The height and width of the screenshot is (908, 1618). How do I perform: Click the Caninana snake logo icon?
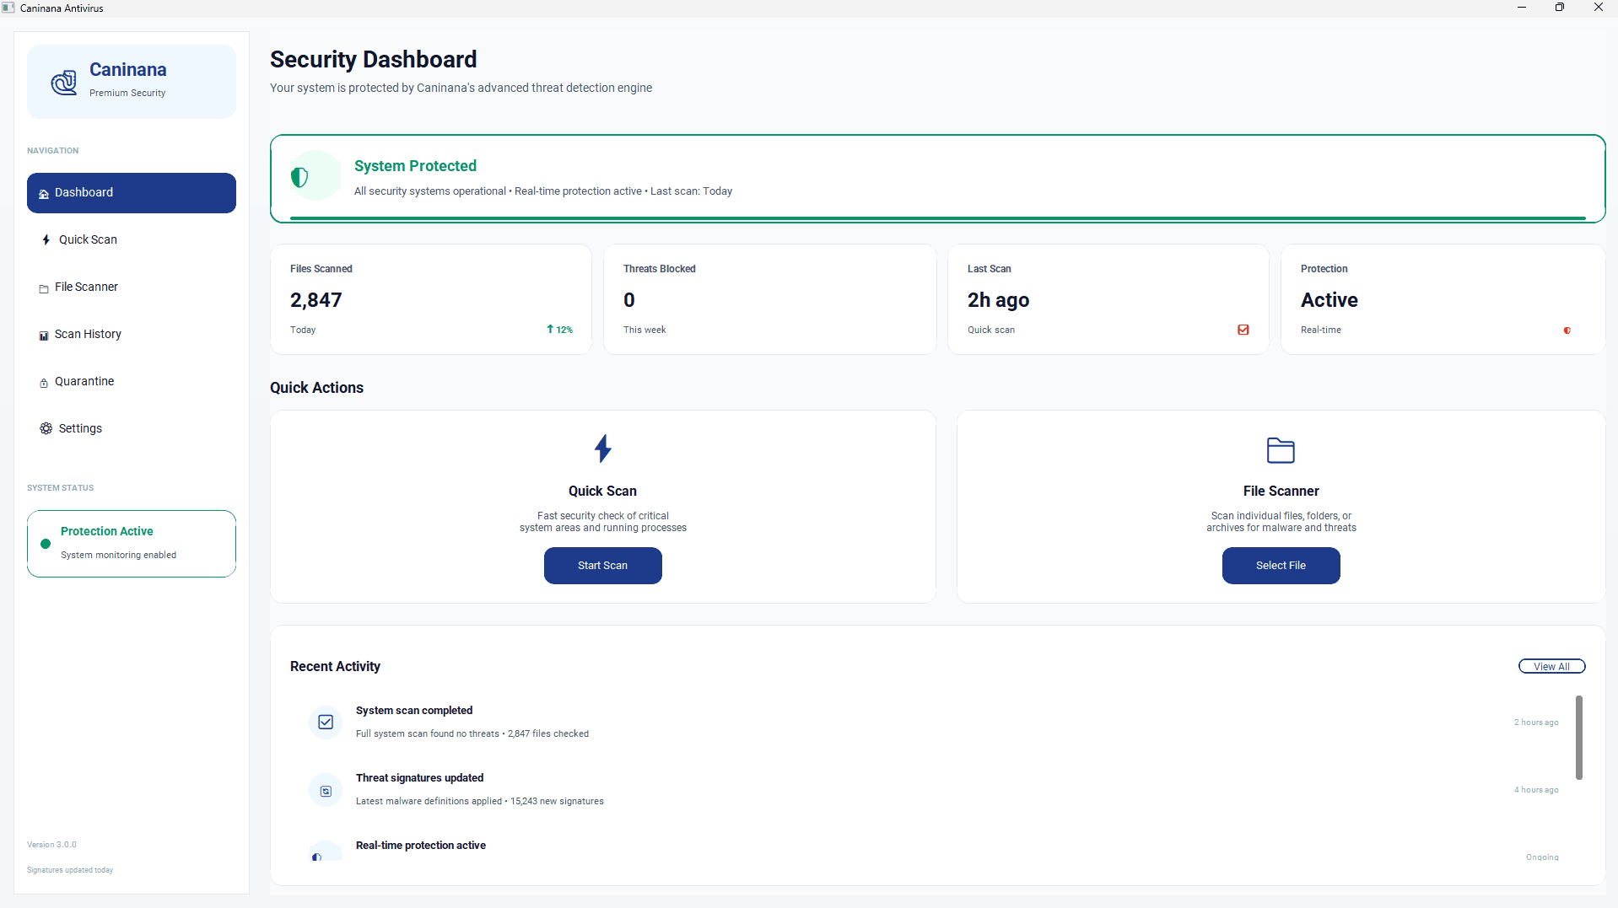coord(64,82)
